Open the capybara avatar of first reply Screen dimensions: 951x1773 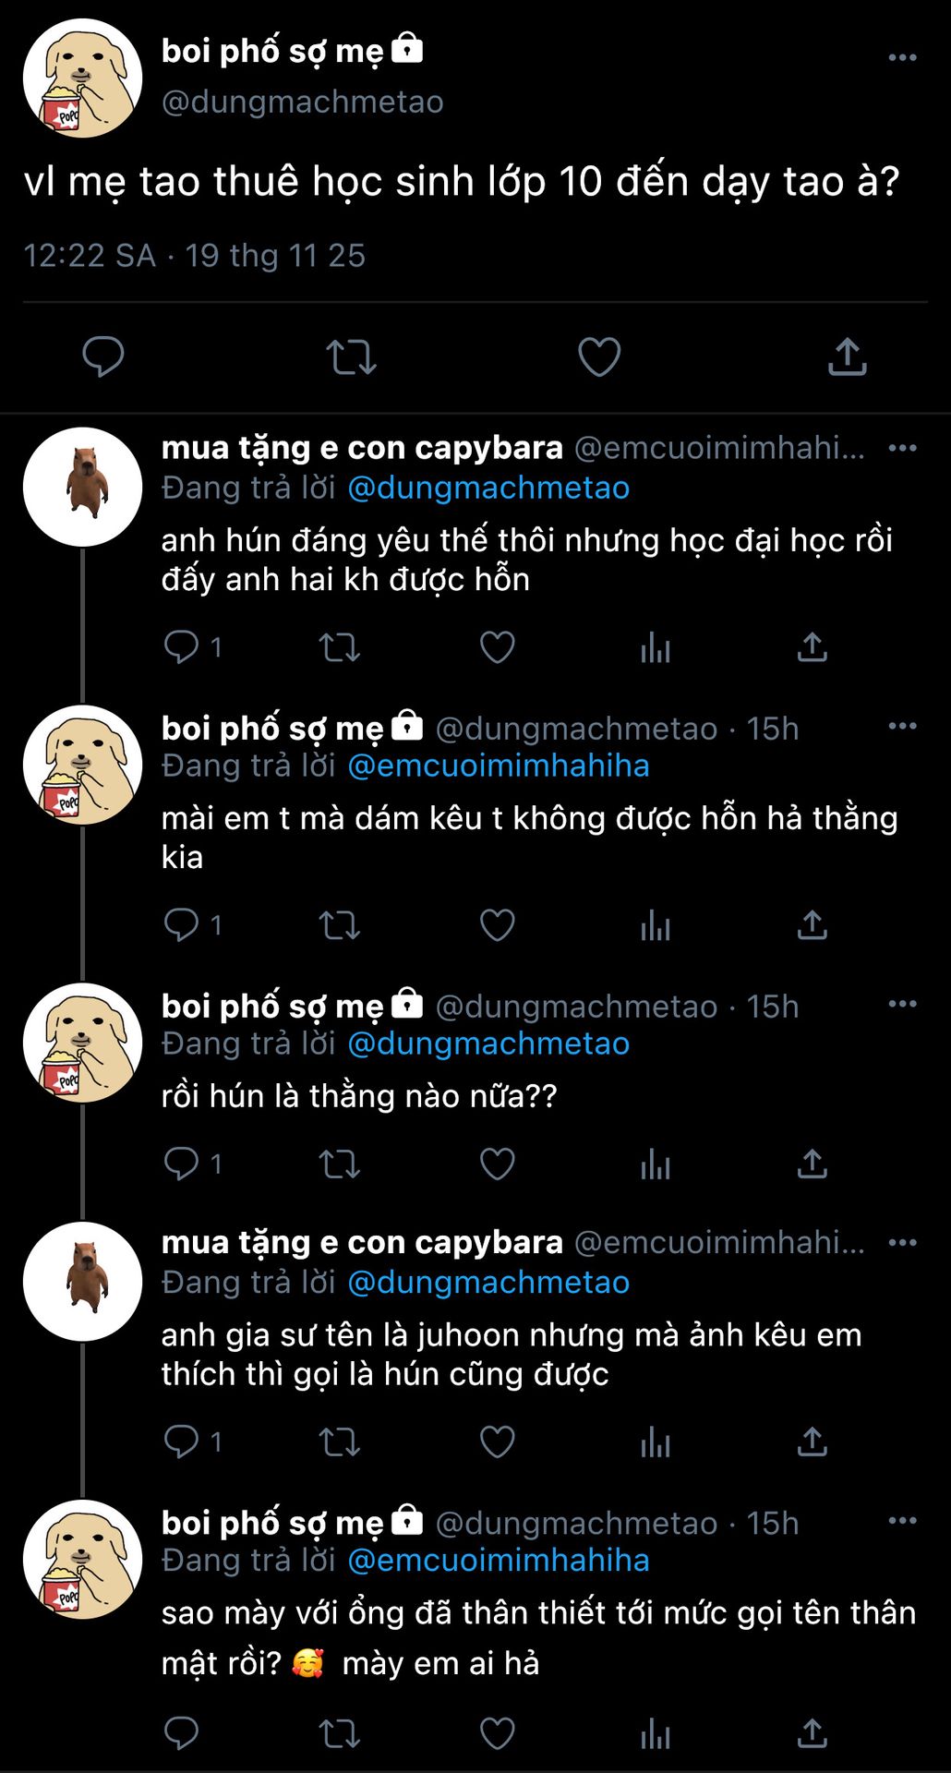[83, 487]
